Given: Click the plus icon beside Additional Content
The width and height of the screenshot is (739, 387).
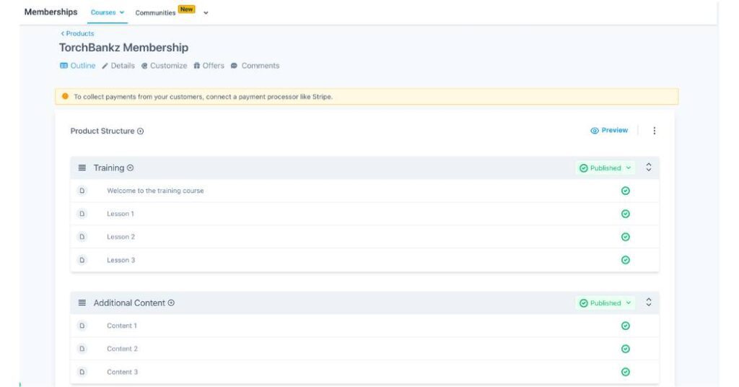Looking at the screenshot, I should [171, 303].
